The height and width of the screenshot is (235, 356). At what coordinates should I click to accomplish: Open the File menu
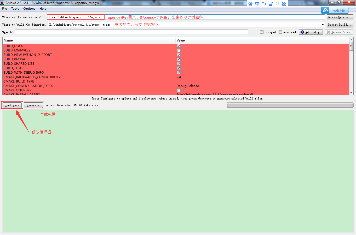coord(4,9)
